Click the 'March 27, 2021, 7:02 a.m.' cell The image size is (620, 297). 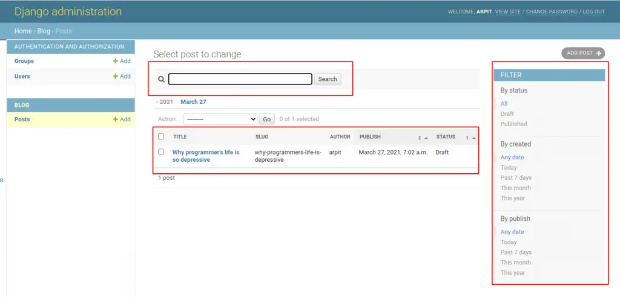tap(393, 152)
